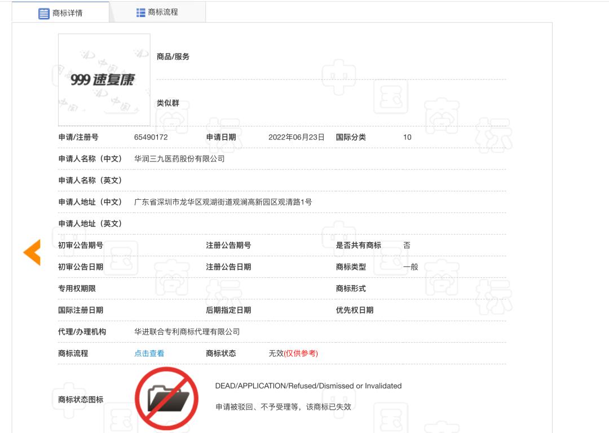The height and width of the screenshot is (433, 609).
Task: Click the 商标状态图标 label
Action: [x=81, y=400]
